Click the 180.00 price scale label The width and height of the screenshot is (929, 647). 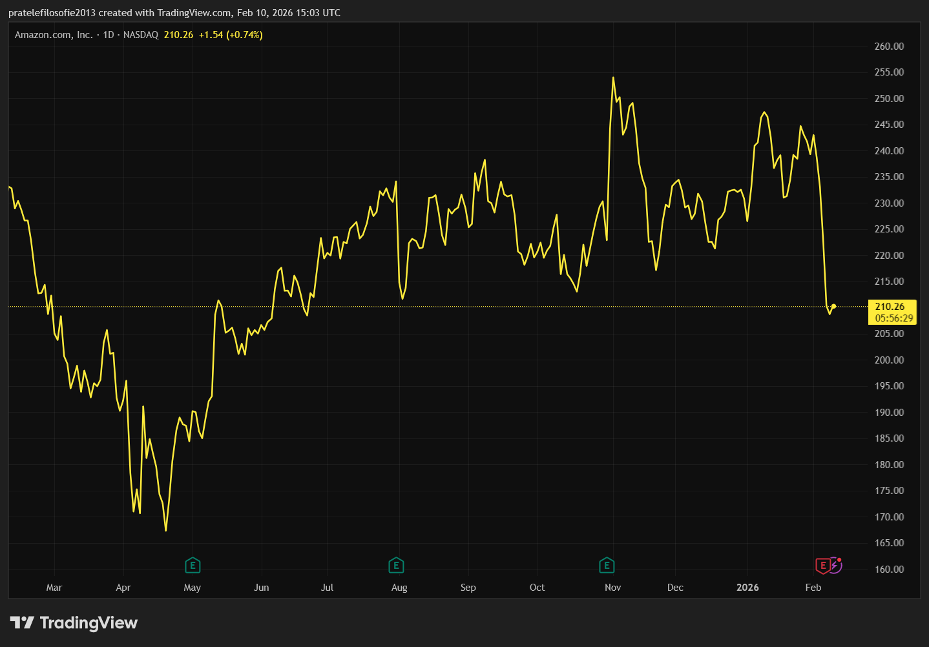tap(889, 465)
